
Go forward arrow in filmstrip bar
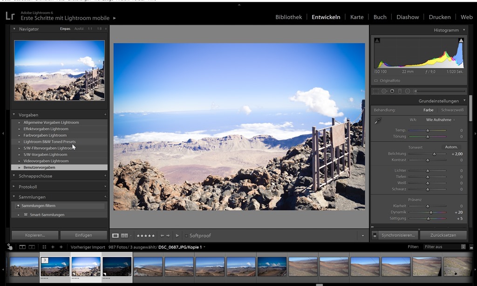pos(61,247)
